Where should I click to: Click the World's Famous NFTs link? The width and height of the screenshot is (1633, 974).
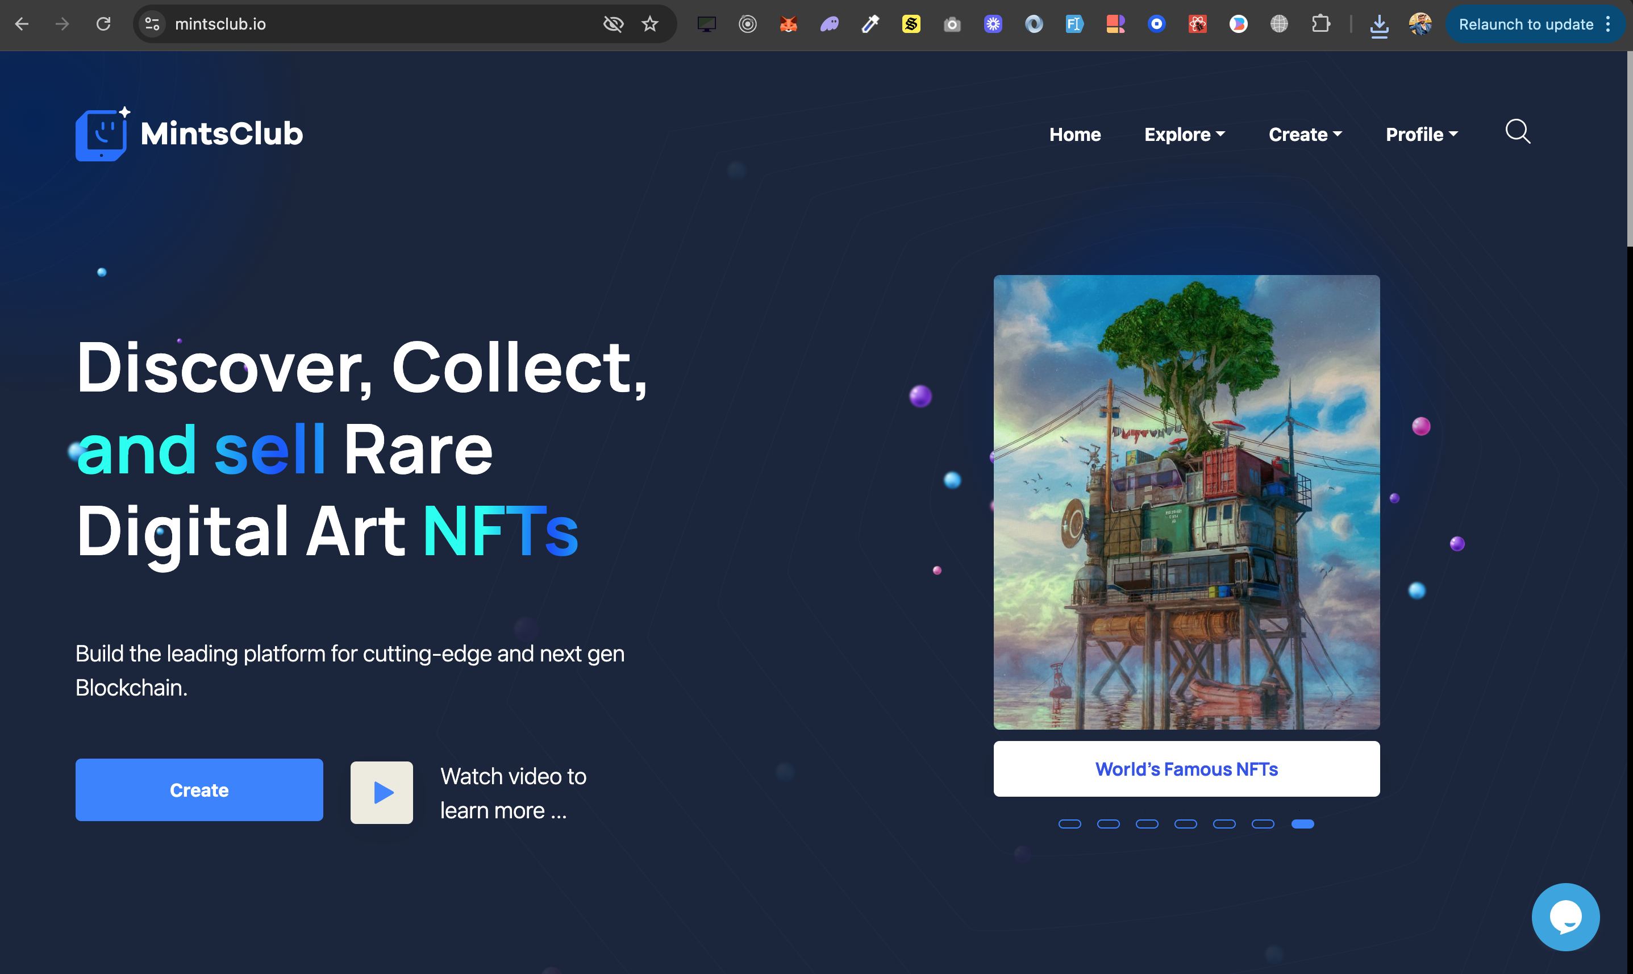point(1186,768)
